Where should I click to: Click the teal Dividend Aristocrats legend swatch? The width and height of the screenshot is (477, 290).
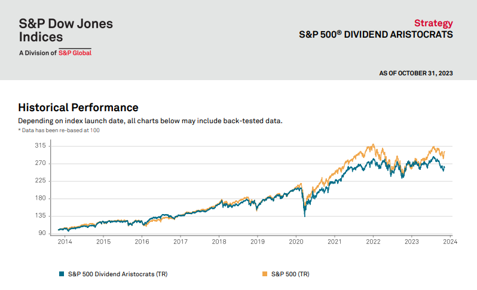(62, 274)
